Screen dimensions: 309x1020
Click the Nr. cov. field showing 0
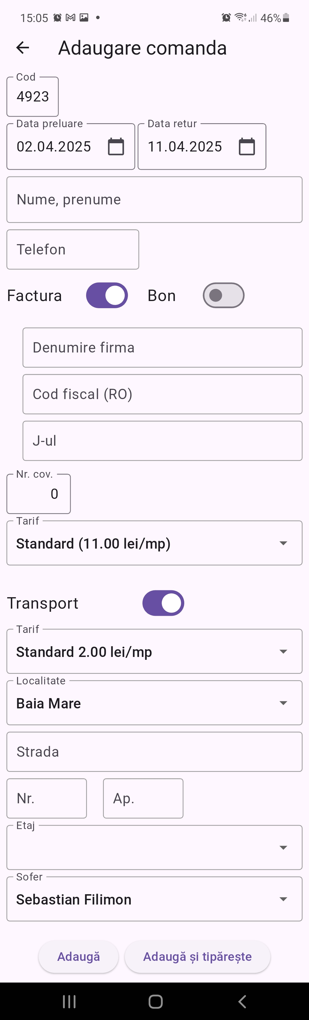(38, 493)
